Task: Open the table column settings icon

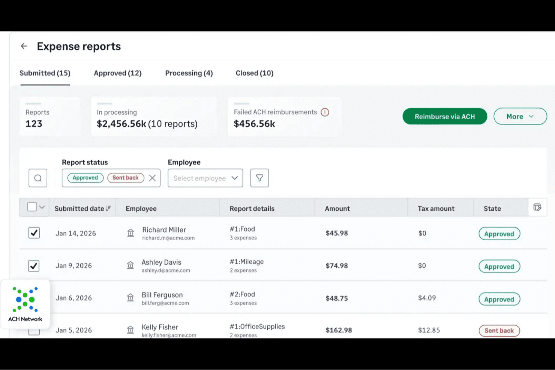Action: pos(537,207)
